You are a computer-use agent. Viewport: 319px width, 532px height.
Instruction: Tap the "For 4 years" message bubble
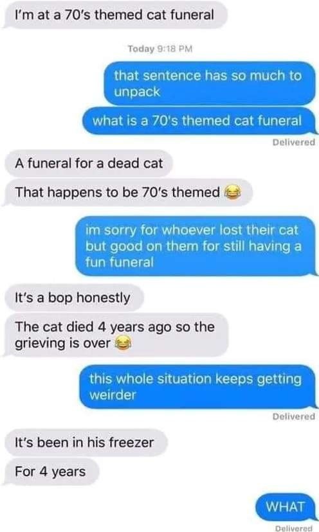click(51, 472)
